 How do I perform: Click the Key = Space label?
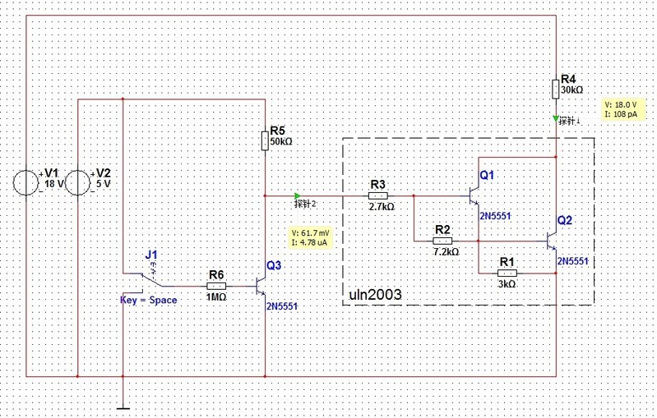pos(148,301)
